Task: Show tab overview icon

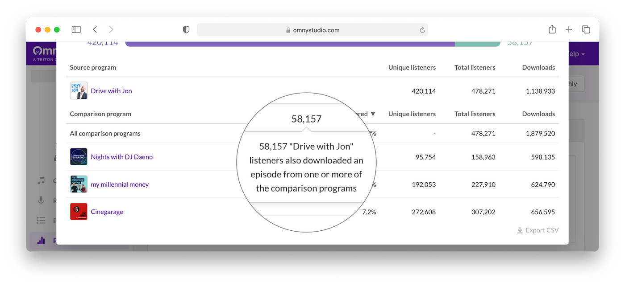Action: pyautogui.click(x=586, y=29)
